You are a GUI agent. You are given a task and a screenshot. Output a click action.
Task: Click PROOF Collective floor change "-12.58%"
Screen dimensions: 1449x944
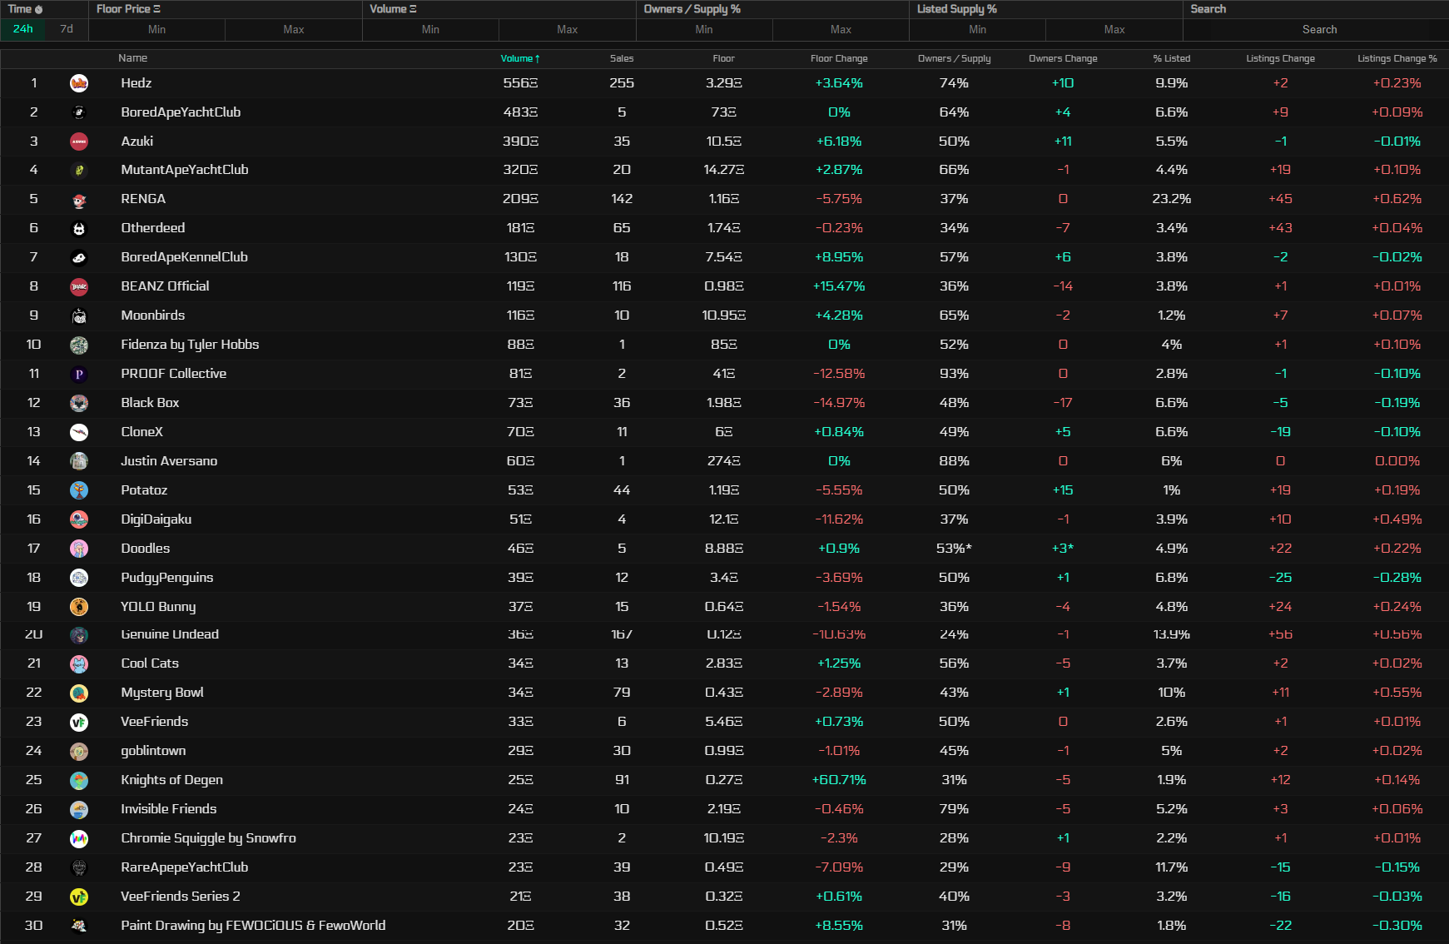839,374
